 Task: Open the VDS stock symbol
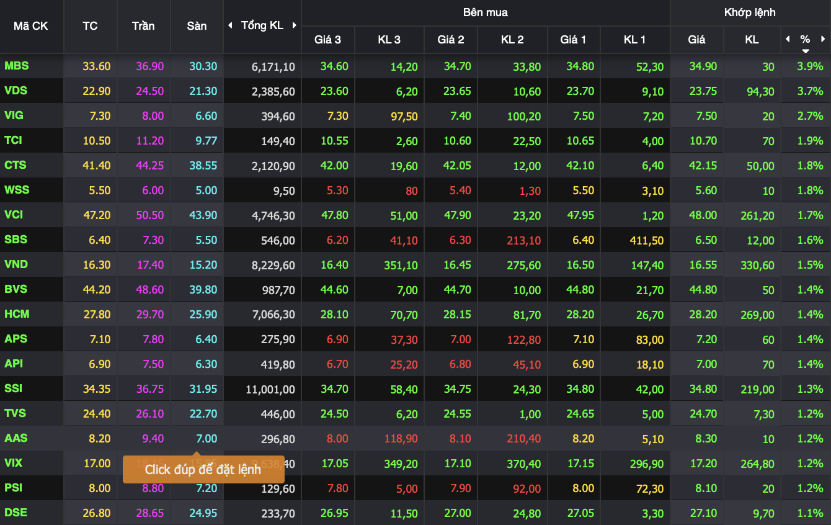click(x=16, y=91)
